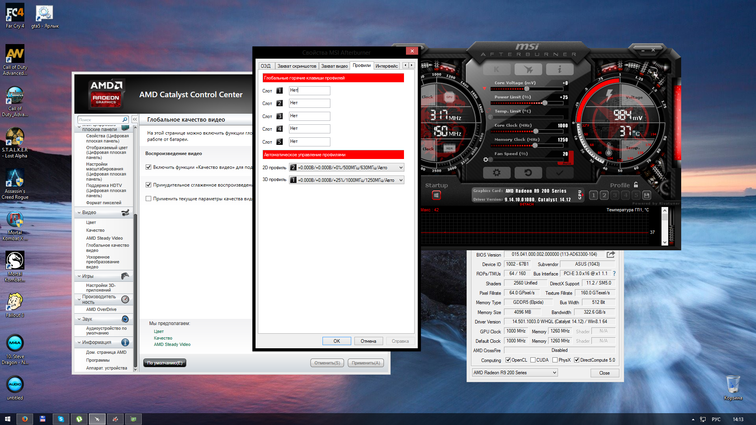Enable CUDA checkbox in GPU-Z
The height and width of the screenshot is (425, 756).
[533, 360]
